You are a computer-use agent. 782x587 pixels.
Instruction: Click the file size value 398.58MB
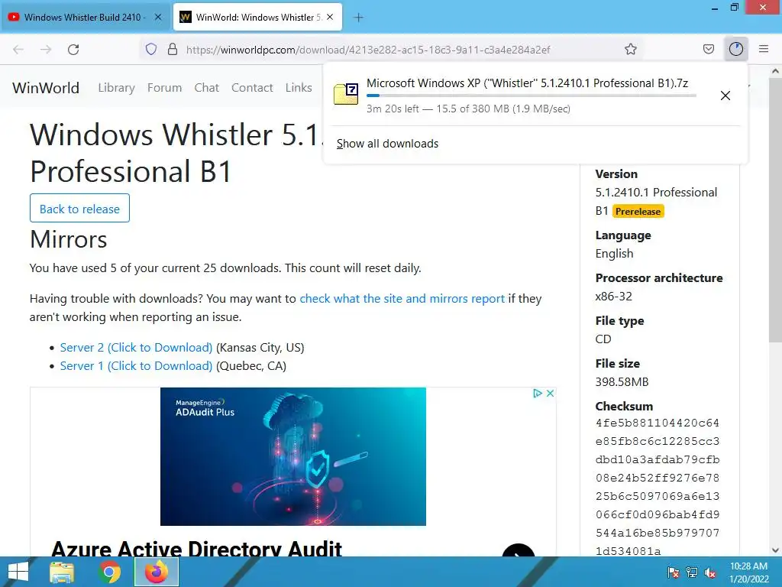[x=622, y=382]
